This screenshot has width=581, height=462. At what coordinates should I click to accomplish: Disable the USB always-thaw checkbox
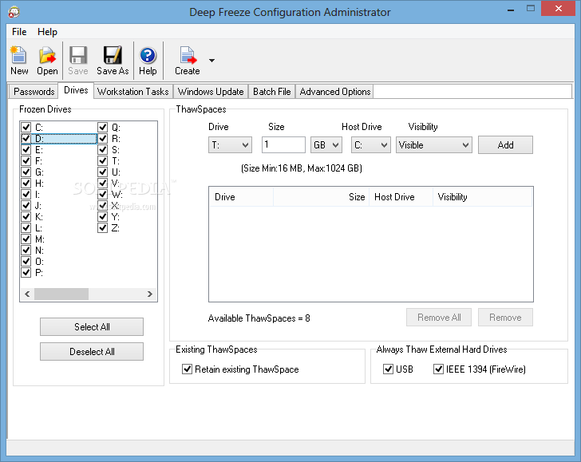(389, 369)
